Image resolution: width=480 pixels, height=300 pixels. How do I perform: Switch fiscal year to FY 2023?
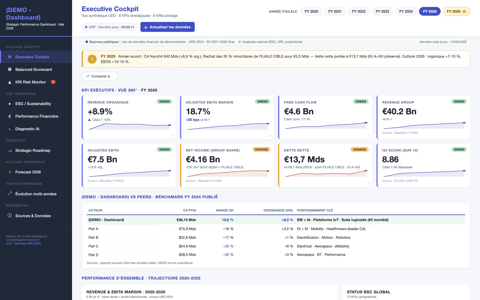[x=382, y=11]
